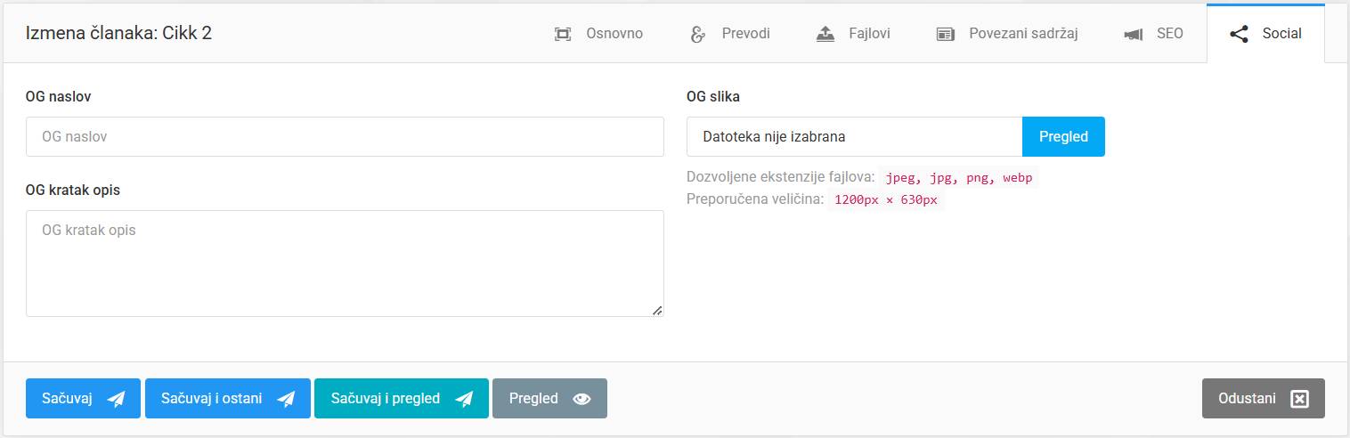Click the X icon on Odustani button
The image size is (1350, 438).
1299,399
